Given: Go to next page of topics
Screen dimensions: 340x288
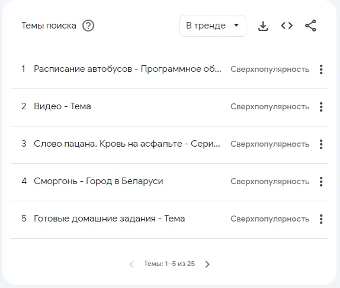Looking at the screenshot, I should pos(207,264).
